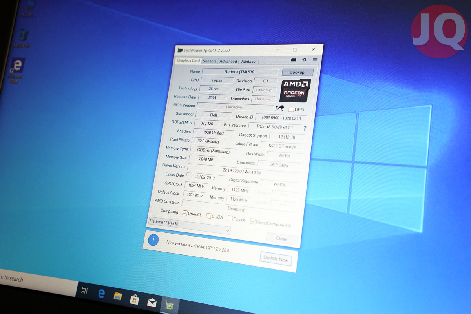The width and height of the screenshot is (471, 314).
Task: Click the Name field Radeon (TM) 530
Action: click(240, 71)
